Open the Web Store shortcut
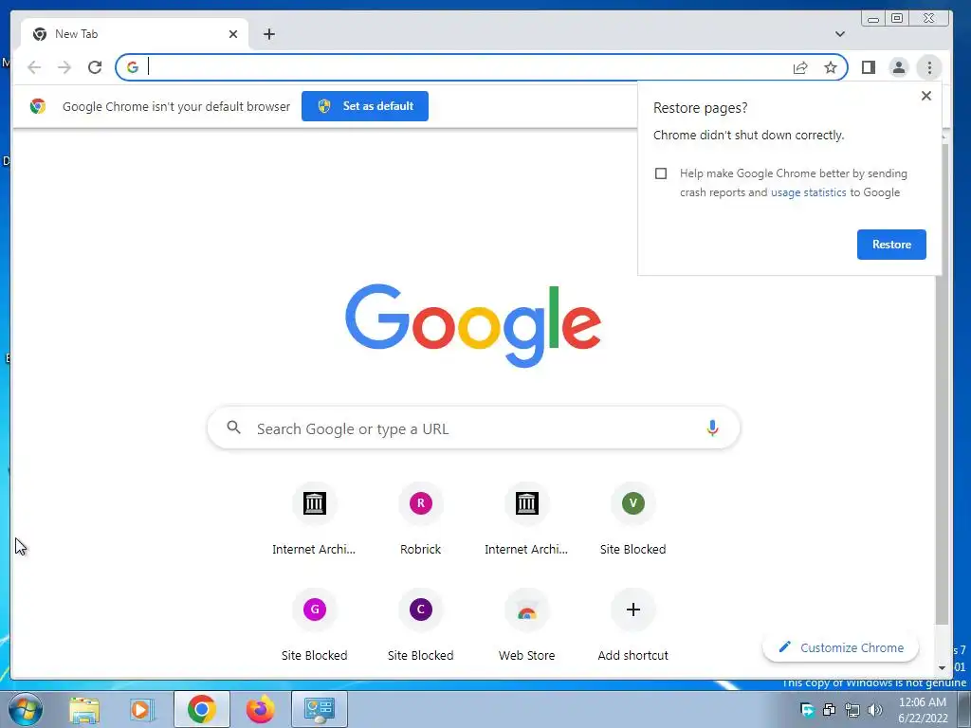The image size is (971, 728). (526, 626)
